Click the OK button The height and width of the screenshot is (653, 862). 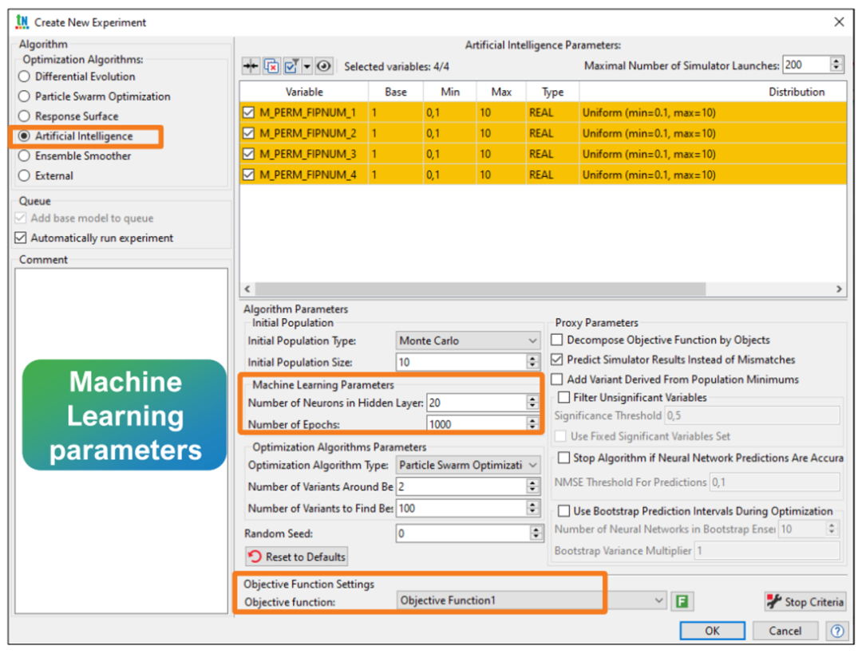tap(712, 631)
